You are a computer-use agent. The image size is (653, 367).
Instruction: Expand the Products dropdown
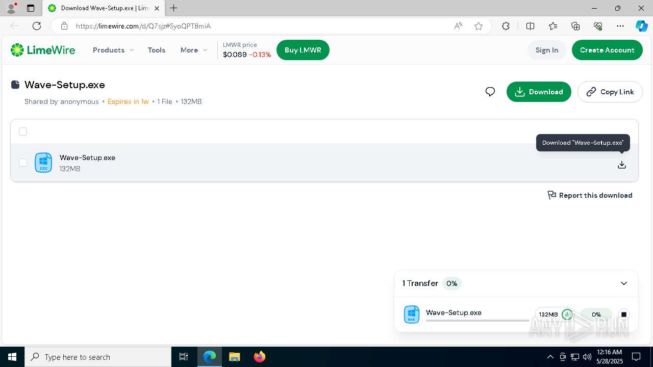coord(113,50)
